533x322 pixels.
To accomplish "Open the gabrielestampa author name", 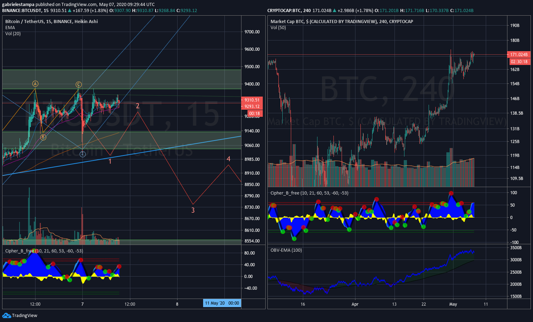I will tap(18, 4).
